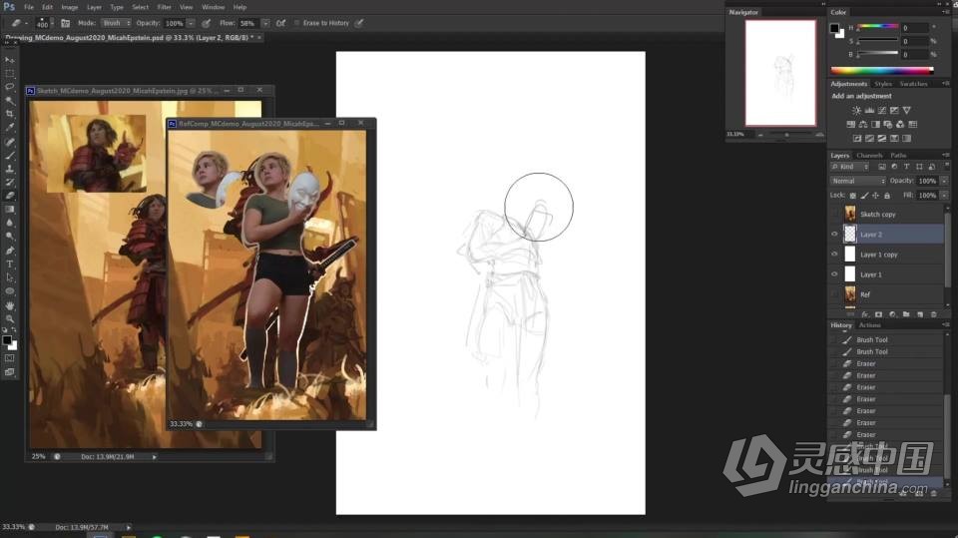Toggle lock image pixels brush icon
Screen dimensions: 958x538
coord(864,196)
